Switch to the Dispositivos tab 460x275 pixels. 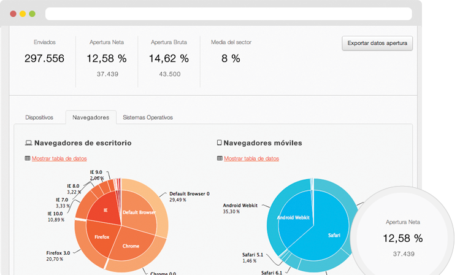pyautogui.click(x=39, y=117)
